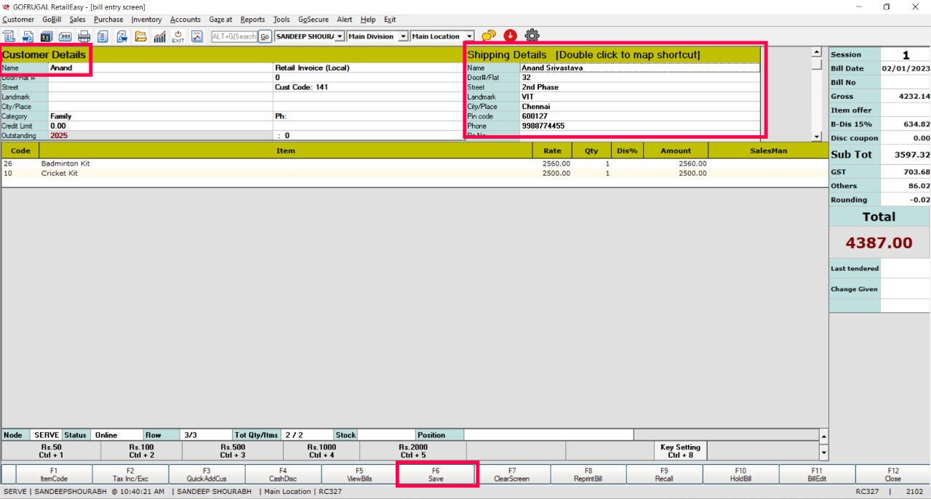Click Outstanding value 2025
931x499 pixels.
pos(60,135)
